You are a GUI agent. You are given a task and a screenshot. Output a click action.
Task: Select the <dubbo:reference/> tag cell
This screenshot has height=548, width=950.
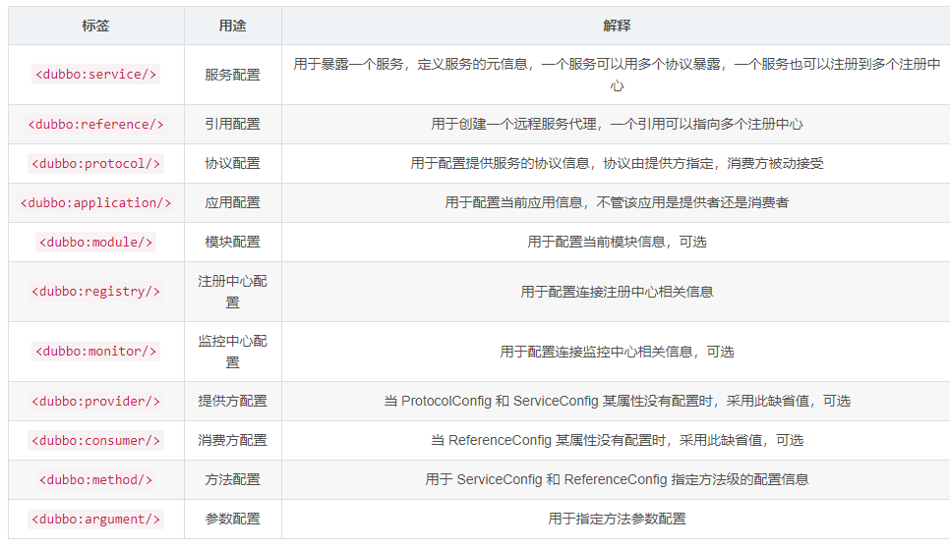pyautogui.click(x=95, y=124)
